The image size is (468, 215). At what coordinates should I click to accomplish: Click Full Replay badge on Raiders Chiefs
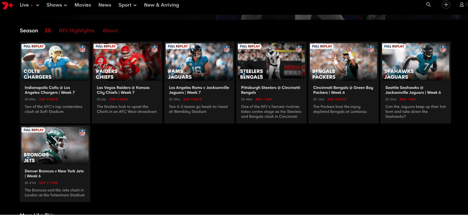coord(106,46)
